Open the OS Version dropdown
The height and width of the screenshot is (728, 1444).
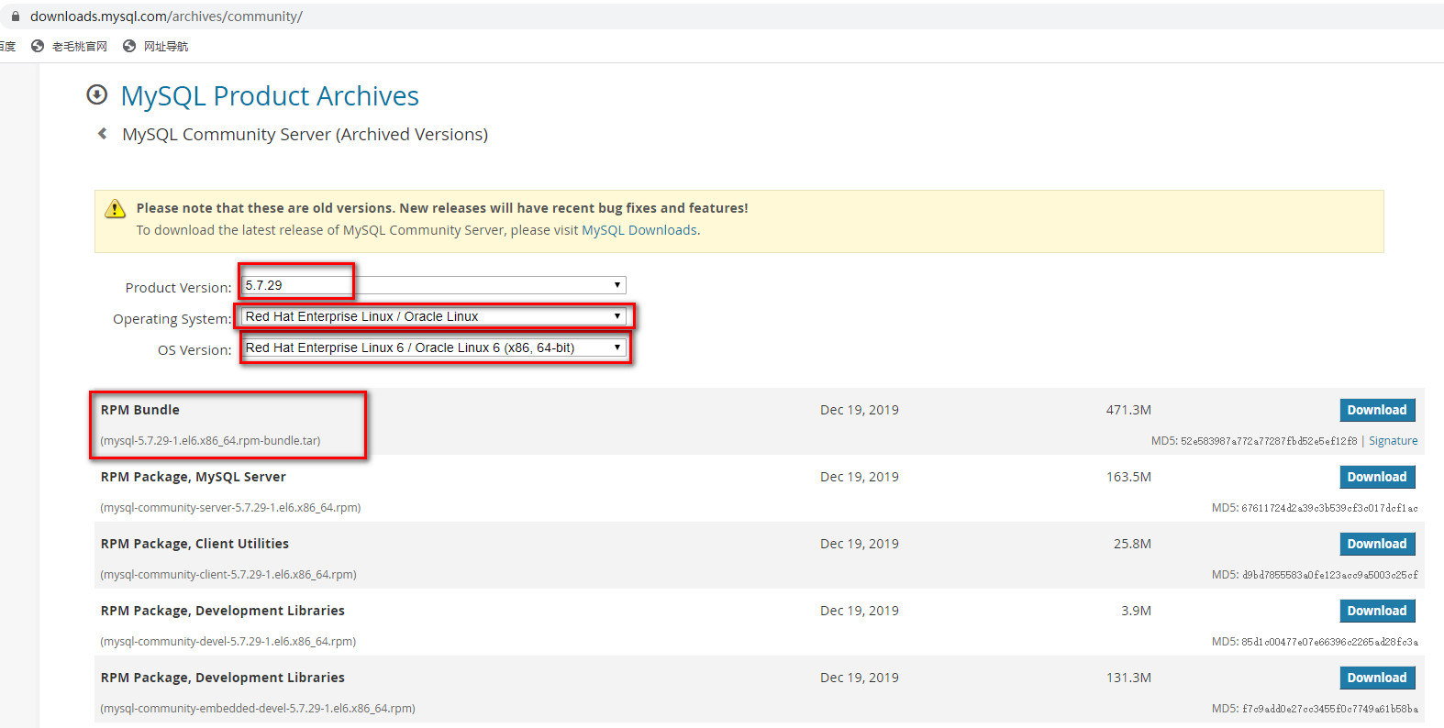434,347
